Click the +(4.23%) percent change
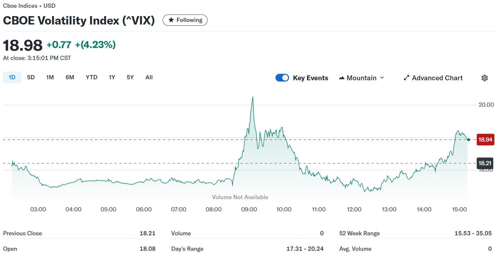 [x=95, y=44]
